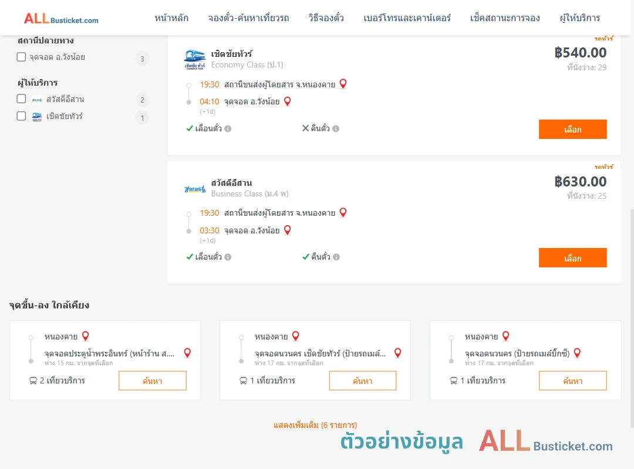Click bus icon in นวนคร เชิดชัยทัวร์ card
Image resolution: width=634 pixels, height=469 pixels.
point(243,380)
